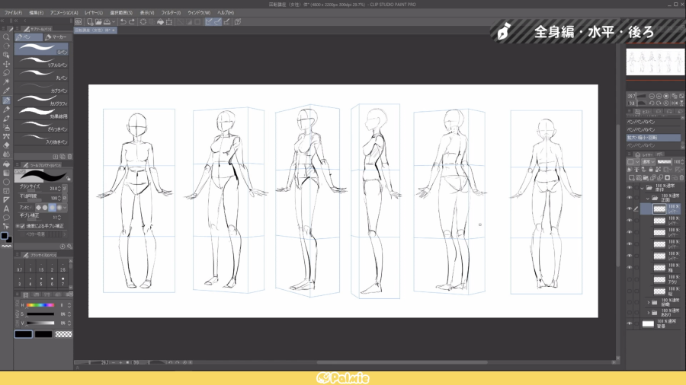Hide the top folder layer via eye icon
The height and width of the screenshot is (385, 686).
click(x=630, y=188)
